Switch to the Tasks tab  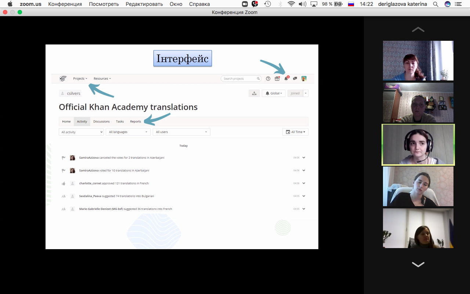point(120,122)
